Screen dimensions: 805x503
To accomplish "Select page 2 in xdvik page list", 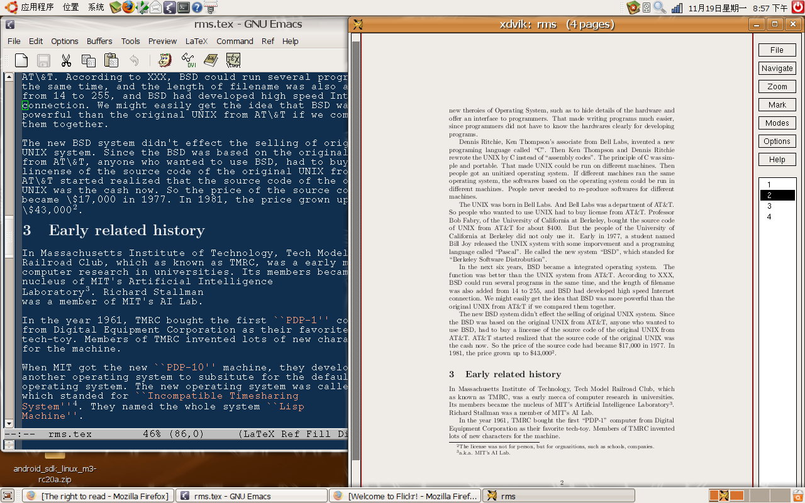I will 777,196.
